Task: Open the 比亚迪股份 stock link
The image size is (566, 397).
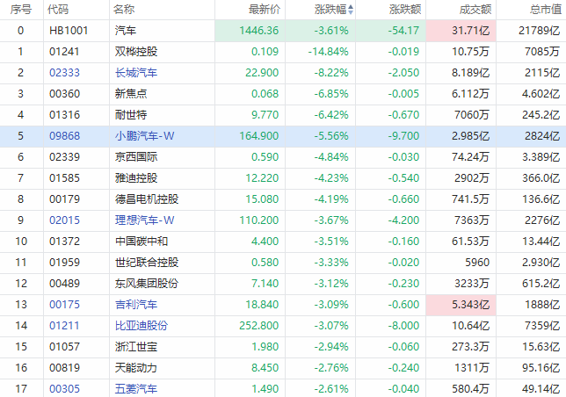Action: (141, 326)
